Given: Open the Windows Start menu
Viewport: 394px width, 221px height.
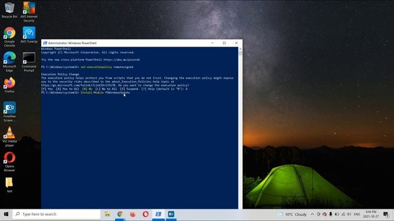Looking at the screenshot, I should click(6, 214).
